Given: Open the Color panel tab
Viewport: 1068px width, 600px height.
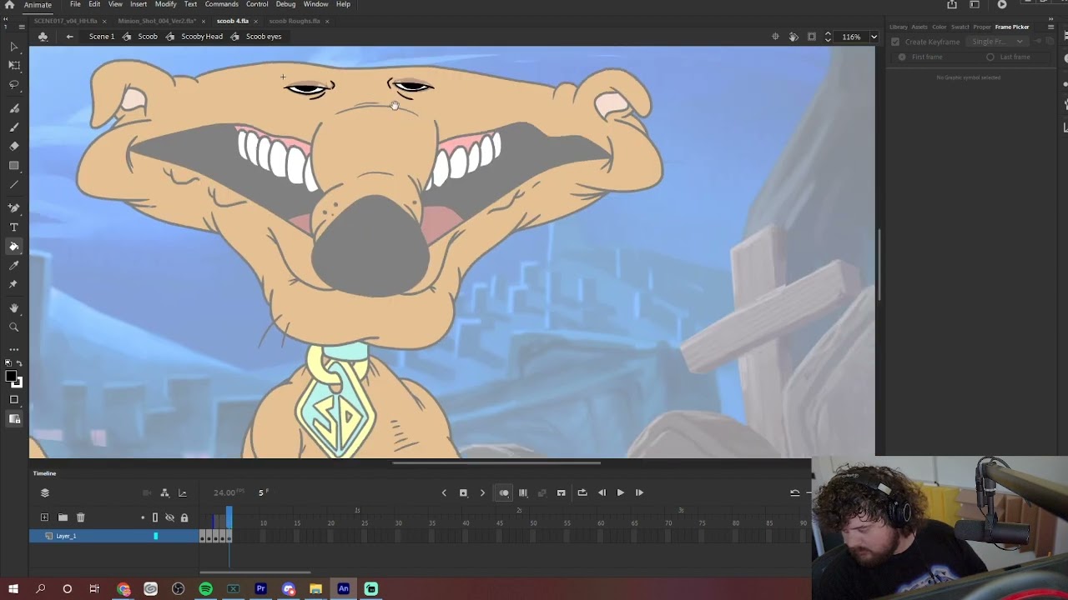Looking at the screenshot, I should [940, 27].
